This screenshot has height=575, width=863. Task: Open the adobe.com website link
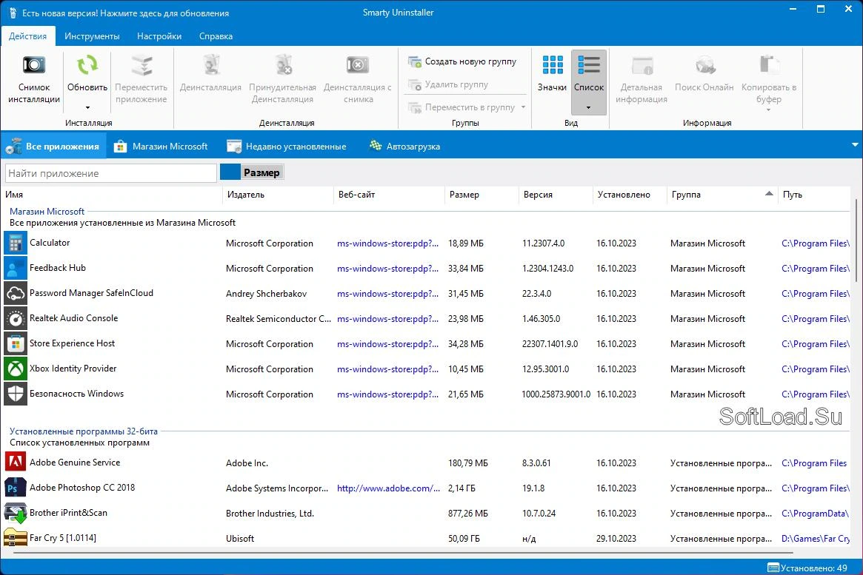click(388, 488)
